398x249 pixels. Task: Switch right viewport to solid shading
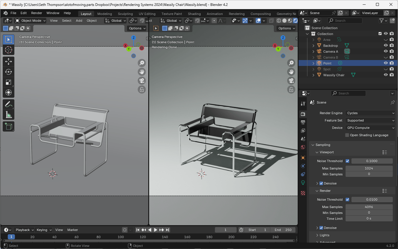pyautogui.click(x=284, y=21)
